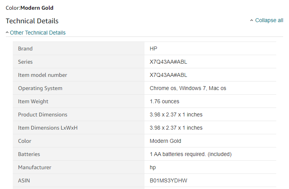The width and height of the screenshot is (289, 189).
Task: Select the Item model number label
Action: (42, 75)
